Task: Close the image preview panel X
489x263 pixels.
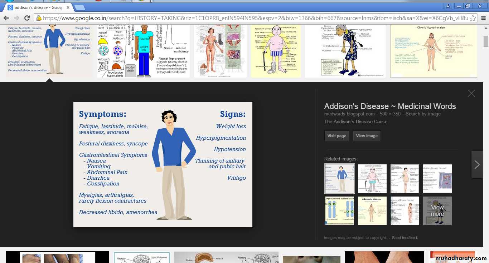Action: point(471,93)
